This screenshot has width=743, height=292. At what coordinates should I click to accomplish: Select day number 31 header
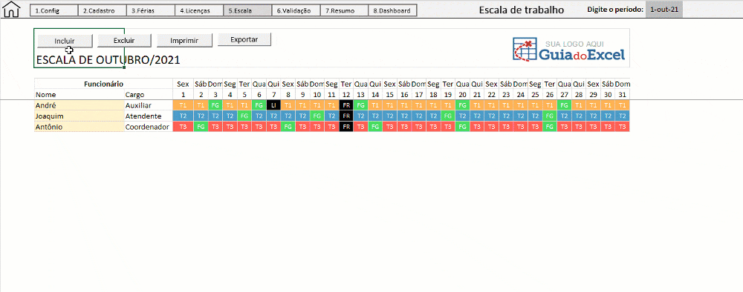623,95
